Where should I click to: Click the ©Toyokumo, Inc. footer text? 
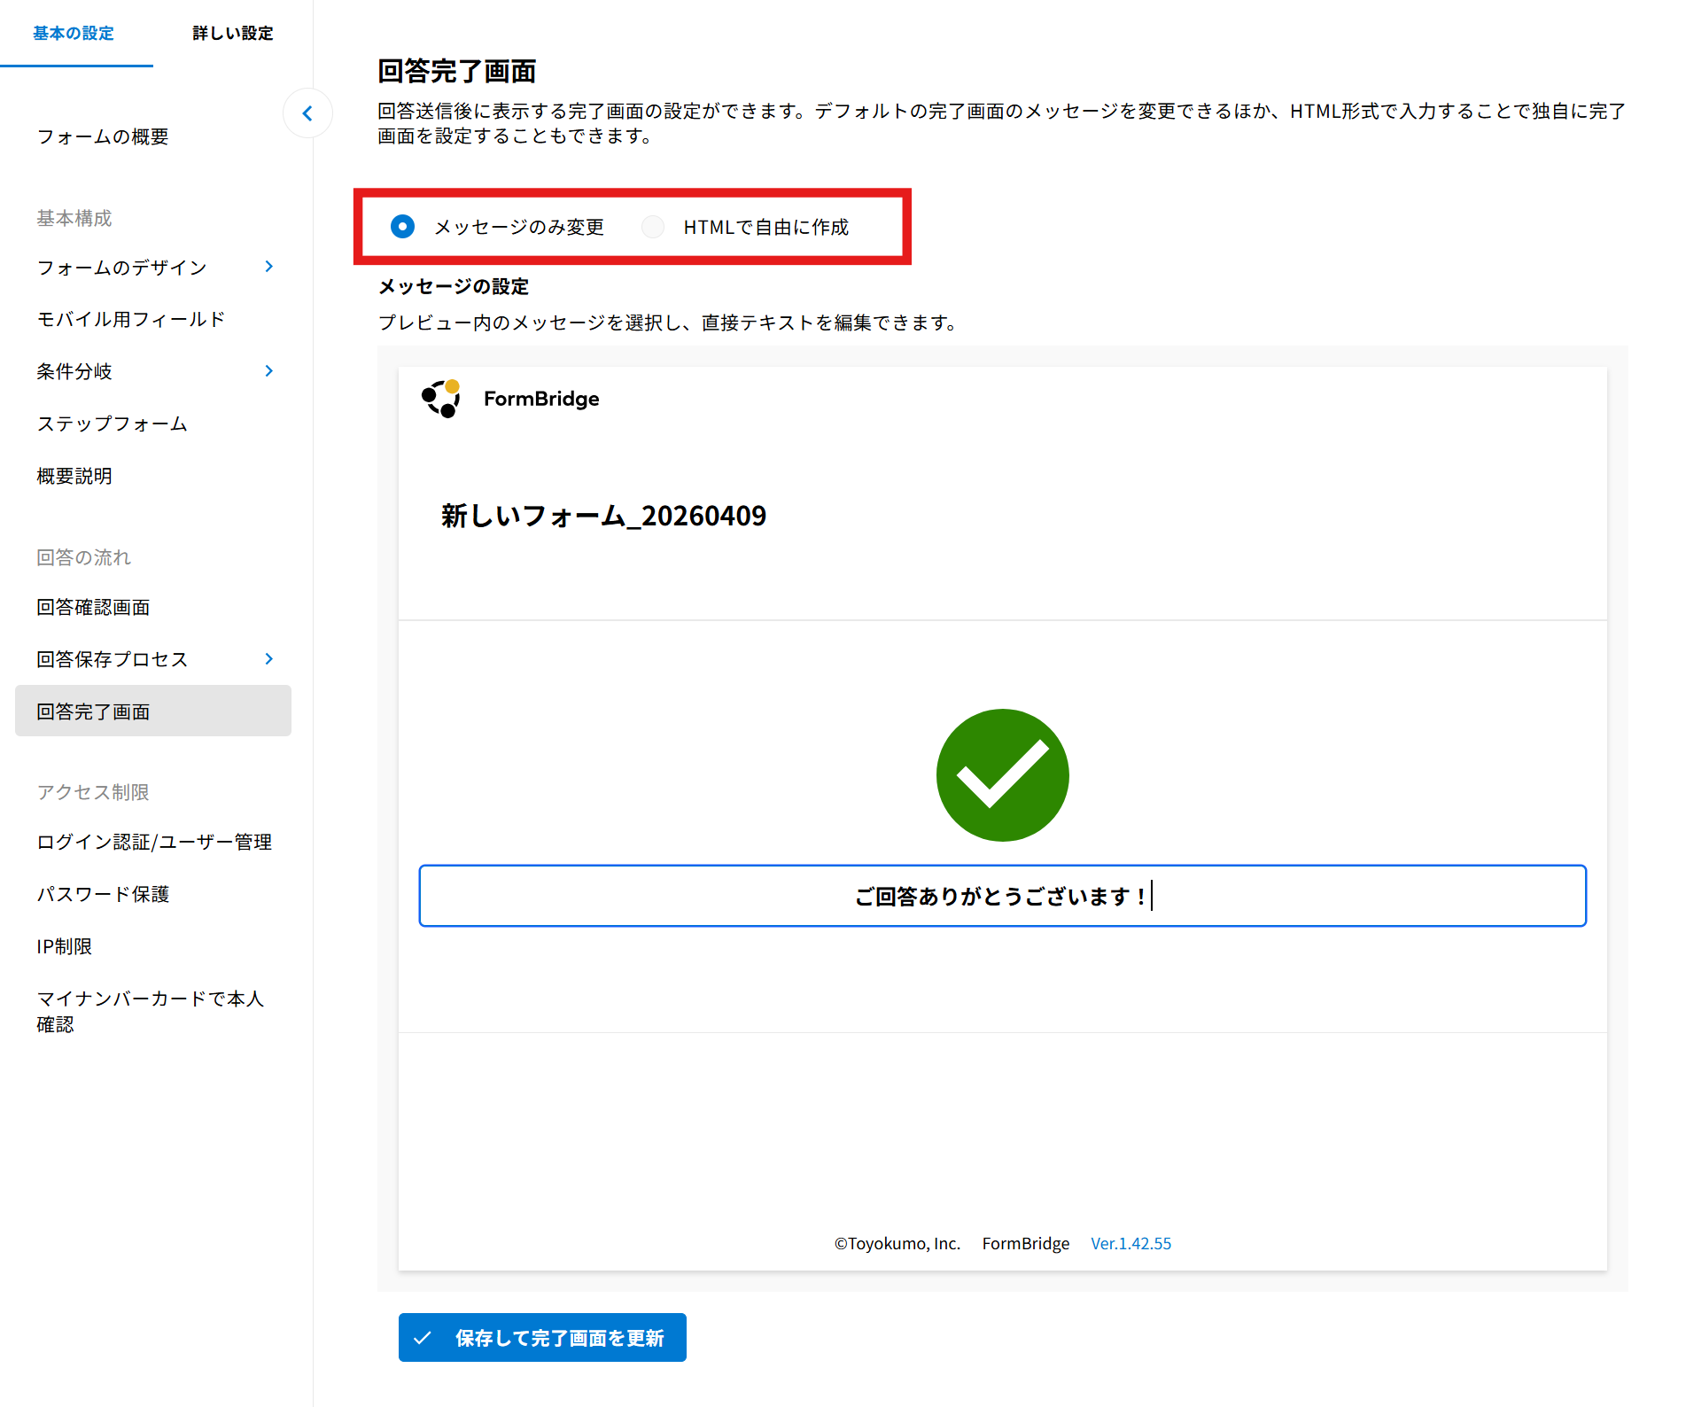tap(897, 1243)
